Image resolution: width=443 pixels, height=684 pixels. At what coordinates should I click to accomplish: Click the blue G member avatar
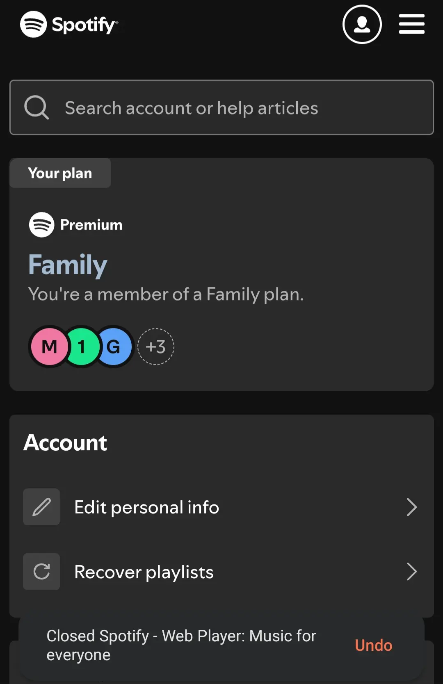coord(114,347)
